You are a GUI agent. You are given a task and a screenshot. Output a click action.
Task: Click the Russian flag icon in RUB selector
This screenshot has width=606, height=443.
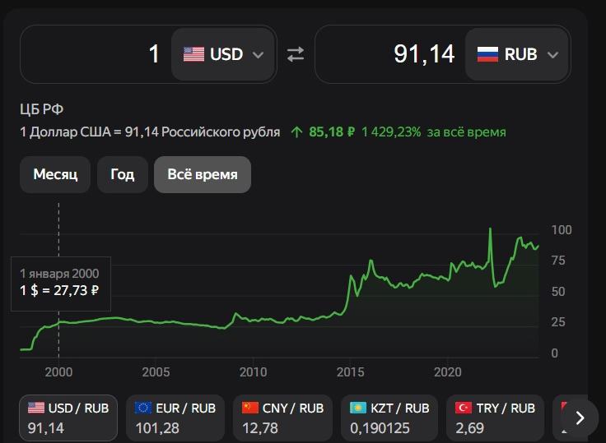click(x=487, y=54)
